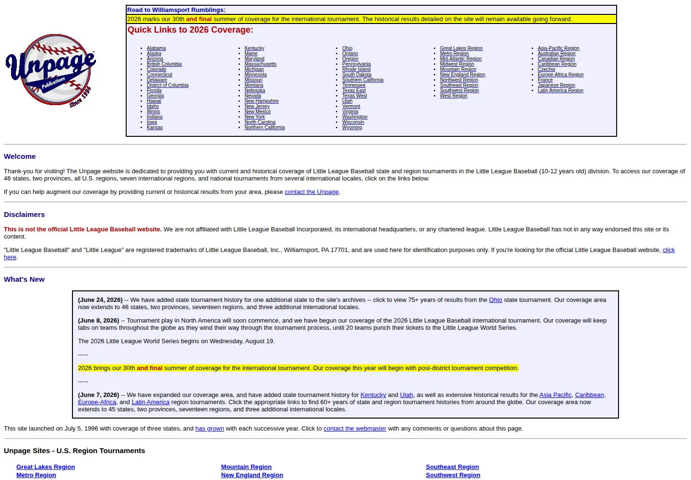Click the 'has grown' link
This screenshot has height=480, width=691.
pyautogui.click(x=210, y=429)
